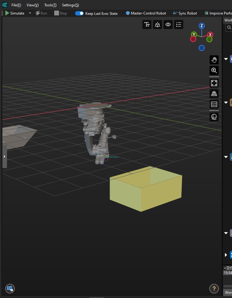The image size is (232, 298).
Task: Open the File menu
Action: tap(16, 5)
